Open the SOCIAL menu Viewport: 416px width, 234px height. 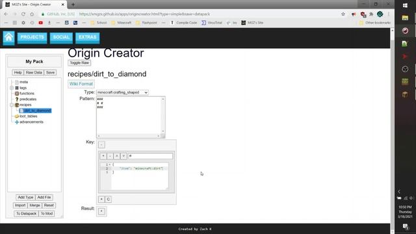tap(61, 38)
